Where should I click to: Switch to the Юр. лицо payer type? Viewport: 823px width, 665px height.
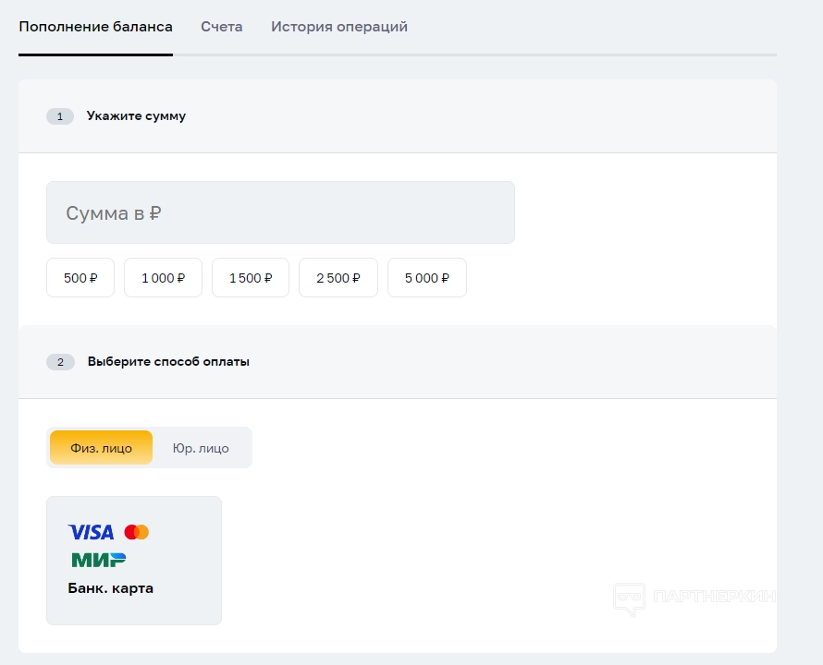point(201,448)
